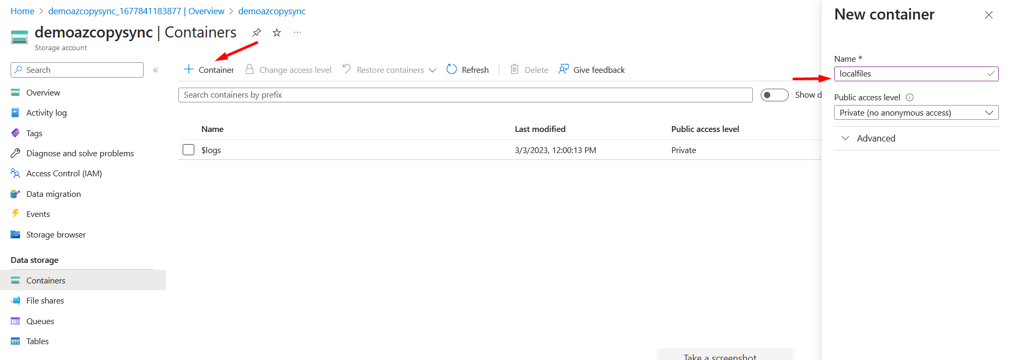The height and width of the screenshot is (360, 1011).
Task: Click the Container add button label
Action: tap(216, 70)
